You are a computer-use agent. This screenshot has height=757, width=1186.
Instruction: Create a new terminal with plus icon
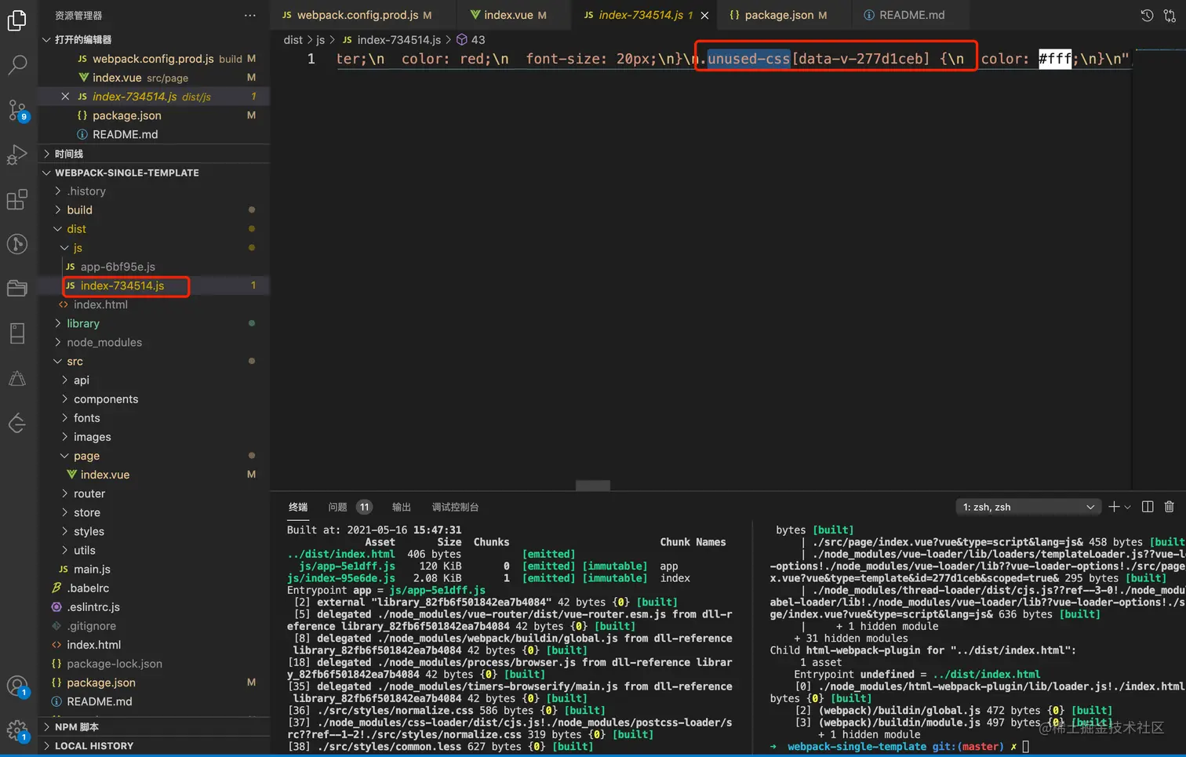click(1114, 507)
